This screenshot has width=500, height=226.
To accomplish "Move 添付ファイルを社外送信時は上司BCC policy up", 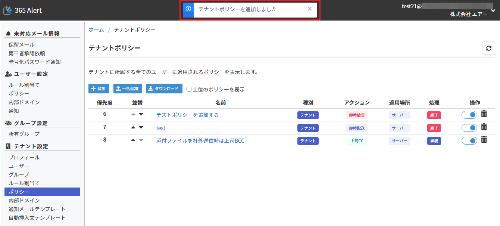I will [x=133, y=140].
